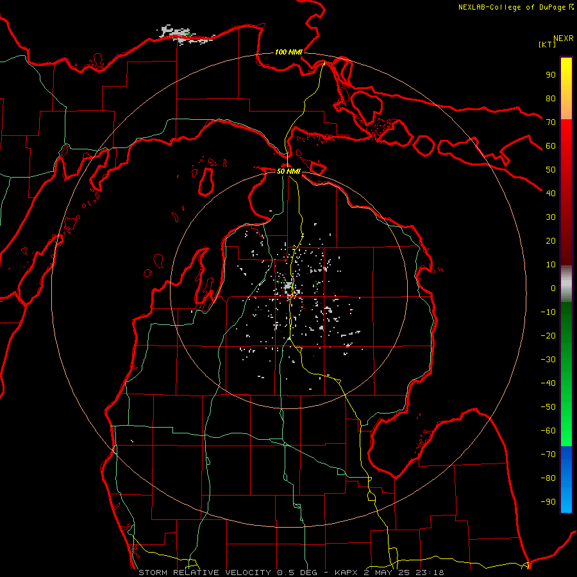This screenshot has height=577, width=577.
Task: Click the -10 value on the velocity scale
Action: [548, 312]
